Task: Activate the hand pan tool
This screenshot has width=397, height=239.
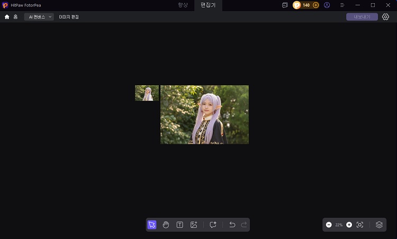Action: (166, 225)
